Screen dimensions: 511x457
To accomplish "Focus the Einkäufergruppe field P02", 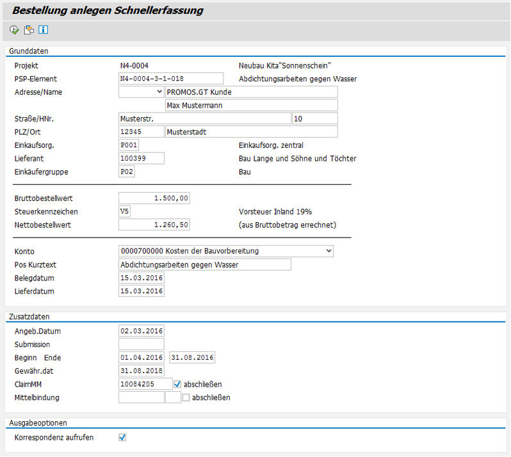I will tap(127, 172).
